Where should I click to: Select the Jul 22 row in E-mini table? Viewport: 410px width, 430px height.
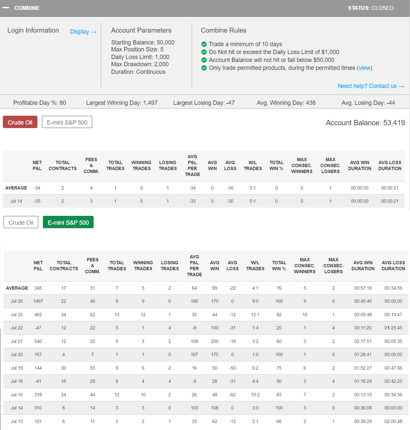tap(17, 328)
